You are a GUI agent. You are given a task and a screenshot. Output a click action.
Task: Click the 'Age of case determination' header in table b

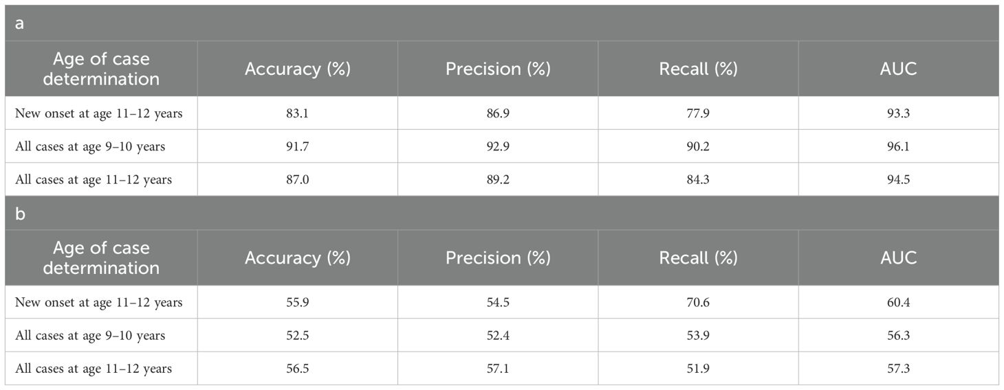(101, 257)
